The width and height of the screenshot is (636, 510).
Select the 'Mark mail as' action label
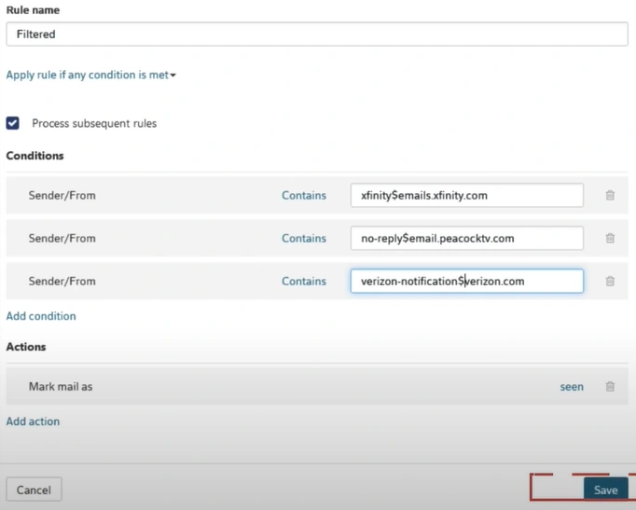[x=61, y=387]
